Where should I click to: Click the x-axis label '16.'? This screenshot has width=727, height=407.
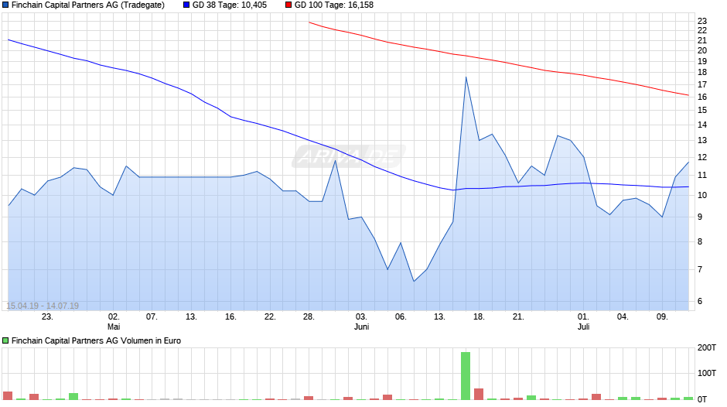point(230,317)
